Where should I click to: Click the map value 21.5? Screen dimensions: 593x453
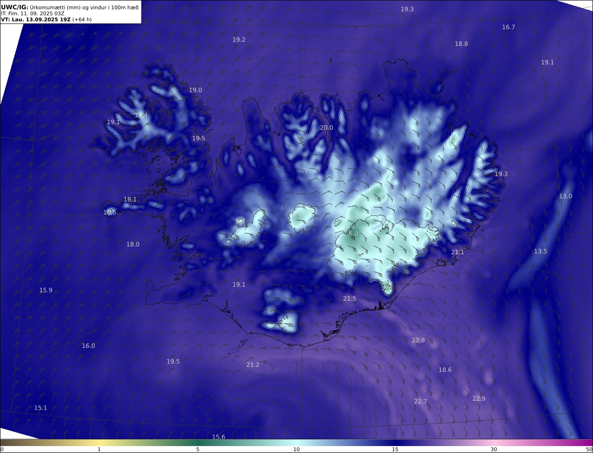(350, 299)
